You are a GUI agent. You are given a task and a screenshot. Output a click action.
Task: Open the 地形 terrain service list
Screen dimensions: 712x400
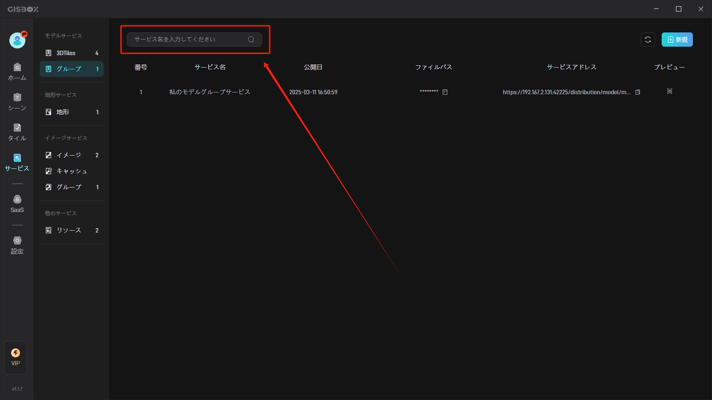[x=72, y=112]
